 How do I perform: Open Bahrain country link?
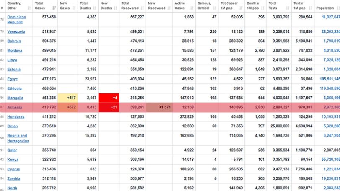coord(14,41)
